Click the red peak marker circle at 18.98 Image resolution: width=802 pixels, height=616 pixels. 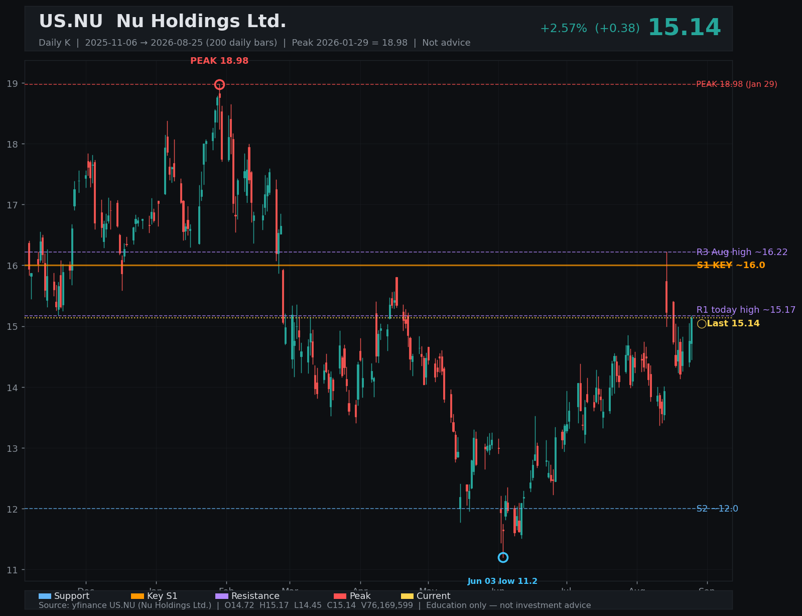(x=219, y=84)
